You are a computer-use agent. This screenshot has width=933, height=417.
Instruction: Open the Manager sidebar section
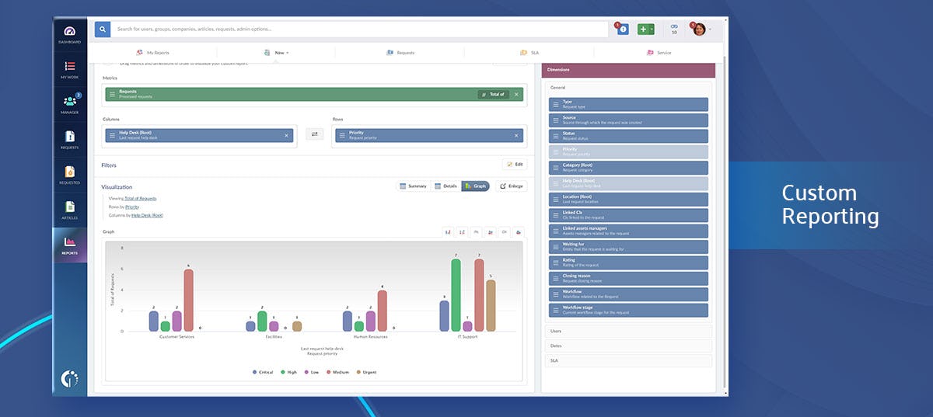pos(69,104)
